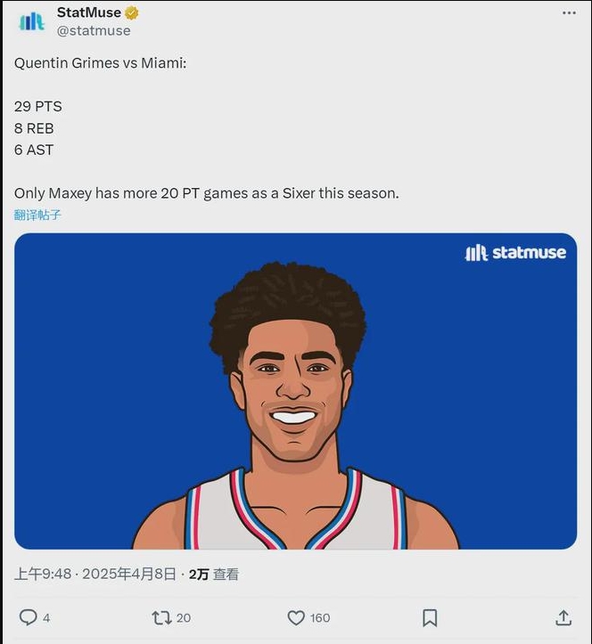Click the StatMuse display name
This screenshot has height=644, width=592.
pyautogui.click(x=89, y=12)
